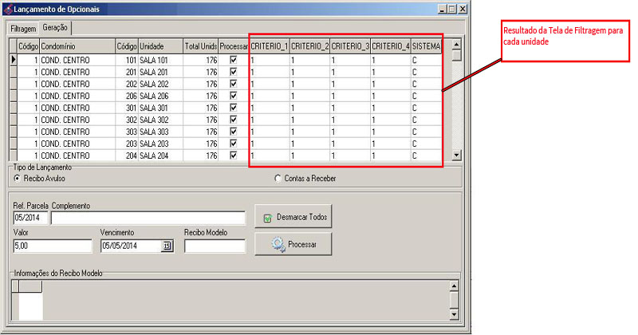The width and height of the screenshot is (638, 335).
Task: Toggle Processar checkbox for SALA 204
Action: click(x=233, y=156)
